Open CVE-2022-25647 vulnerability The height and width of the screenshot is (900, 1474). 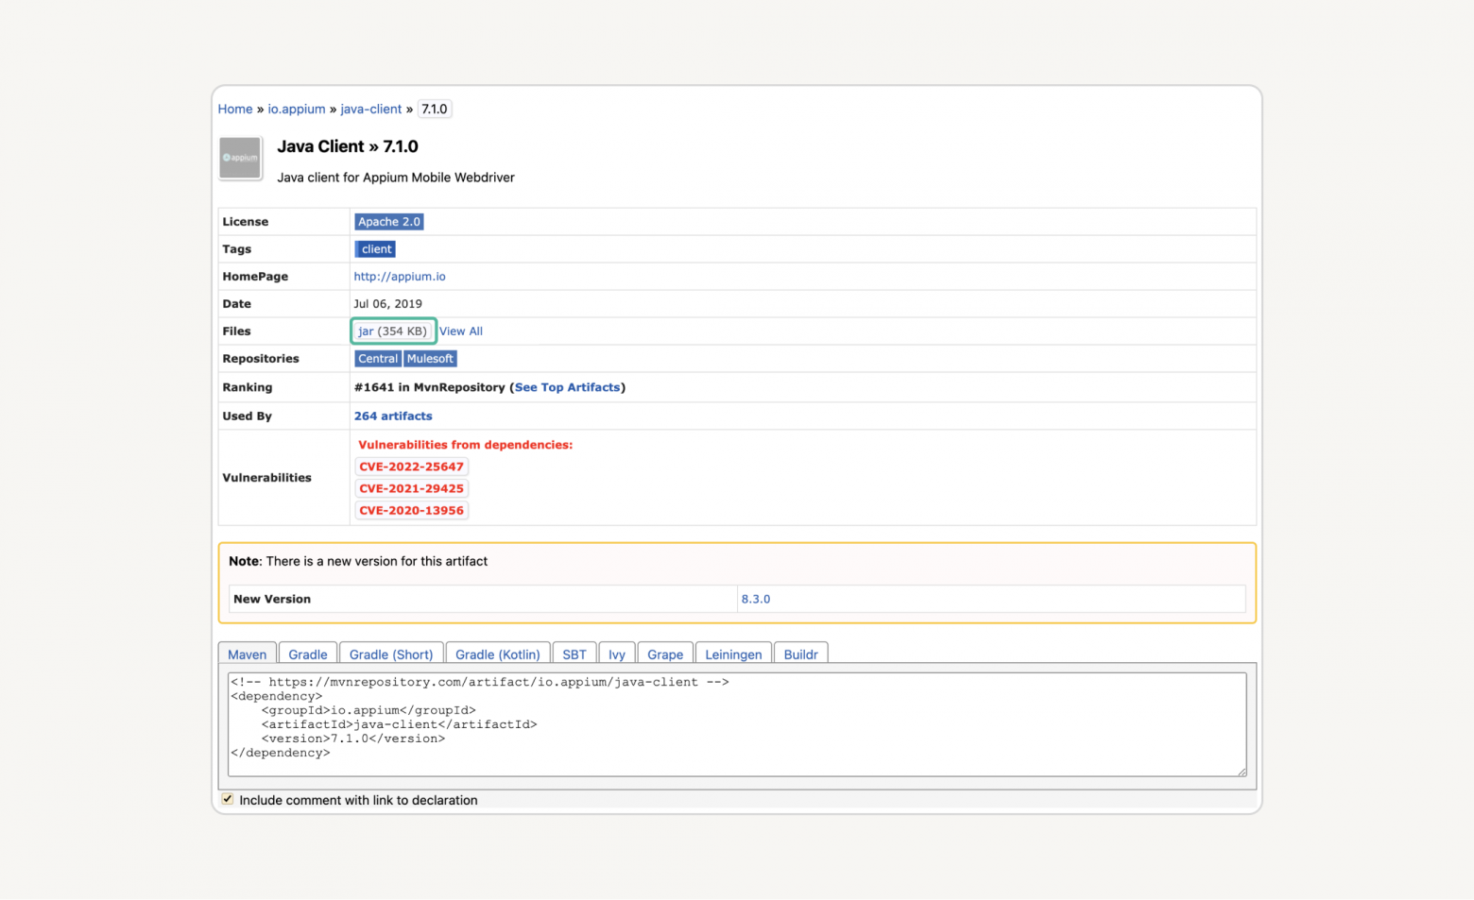coord(412,467)
